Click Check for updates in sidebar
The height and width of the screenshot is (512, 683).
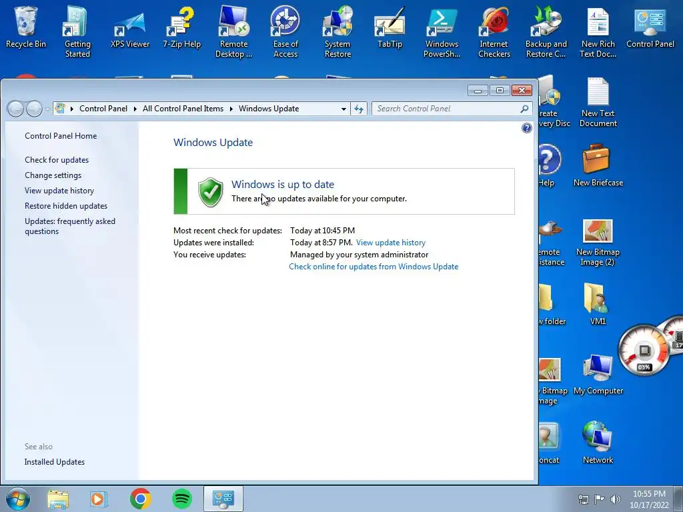(57, 160)
